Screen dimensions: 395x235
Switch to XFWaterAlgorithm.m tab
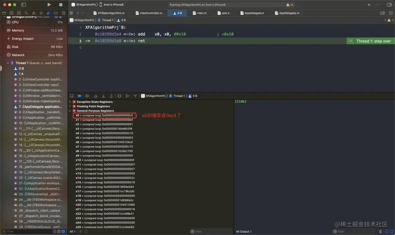pos(109,13)
